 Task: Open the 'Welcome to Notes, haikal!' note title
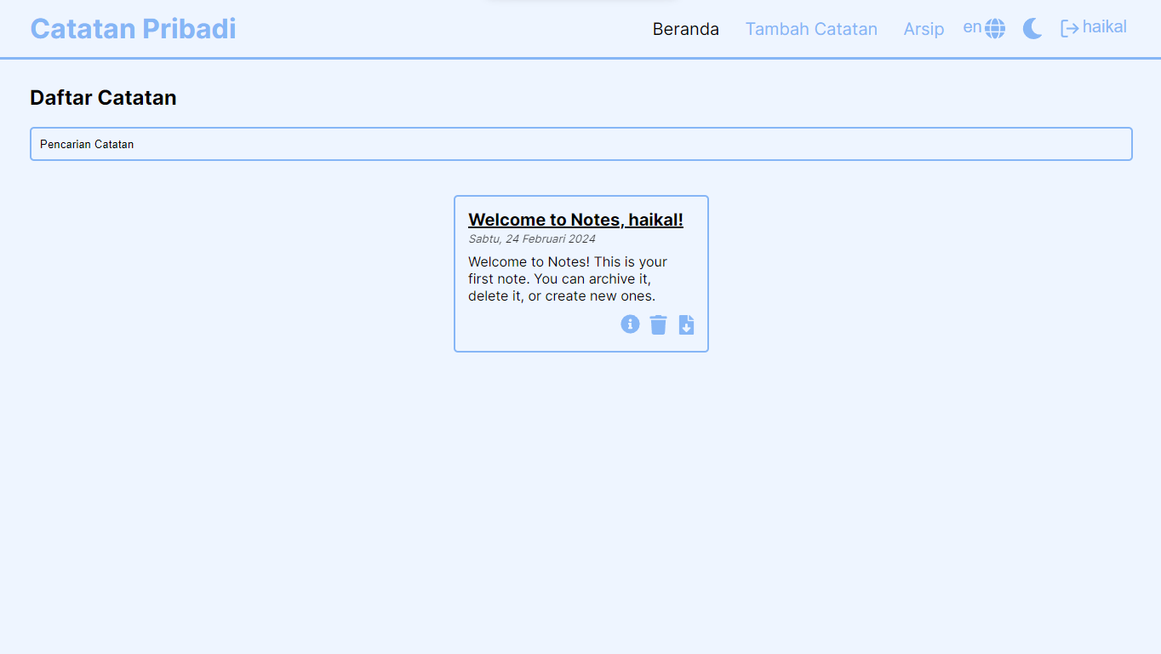(x=575, y=220)
